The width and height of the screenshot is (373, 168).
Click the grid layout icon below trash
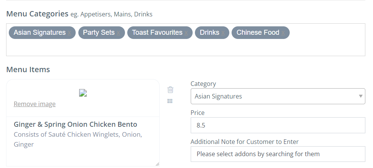tap(170, 101)
